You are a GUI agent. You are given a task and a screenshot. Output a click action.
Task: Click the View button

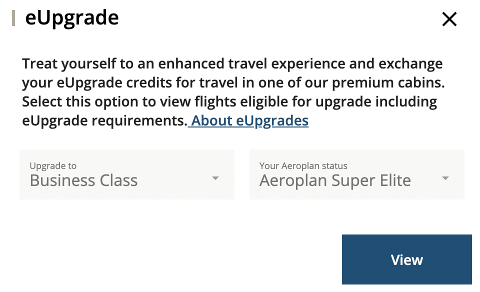406,260
